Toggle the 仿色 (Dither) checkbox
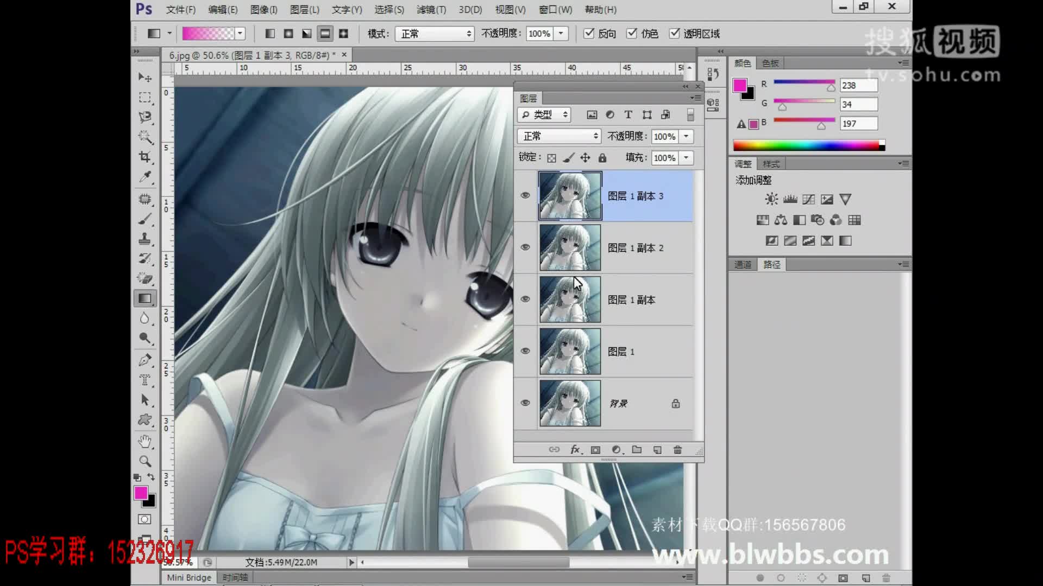Viewport: 1043px width, 586px height. (631, 34)
